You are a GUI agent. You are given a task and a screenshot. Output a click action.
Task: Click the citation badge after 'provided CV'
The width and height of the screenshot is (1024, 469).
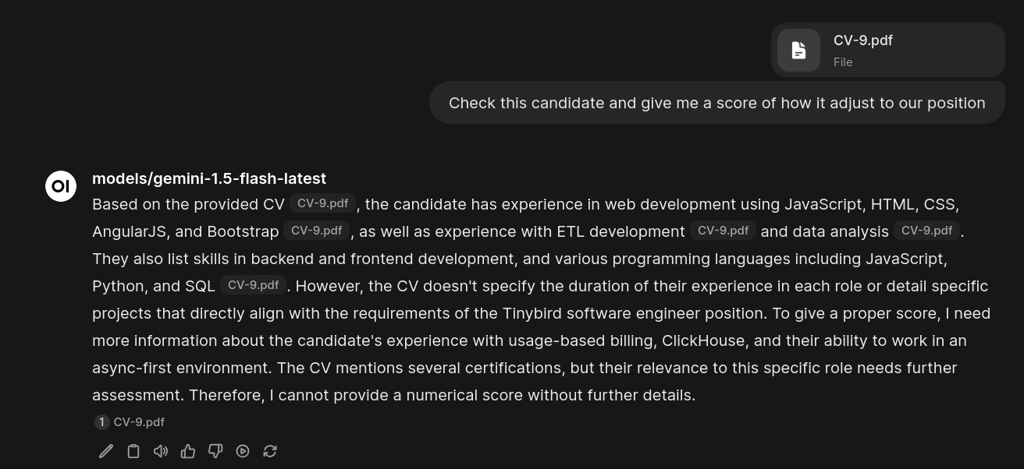[322, 203]
